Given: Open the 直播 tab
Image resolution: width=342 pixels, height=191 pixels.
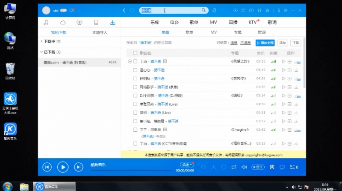Looking at the screenshot, I should (x=233, y=22).
